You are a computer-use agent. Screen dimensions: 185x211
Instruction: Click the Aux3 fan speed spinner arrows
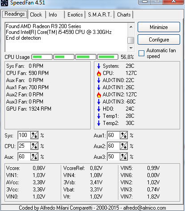tap(124, 157)
